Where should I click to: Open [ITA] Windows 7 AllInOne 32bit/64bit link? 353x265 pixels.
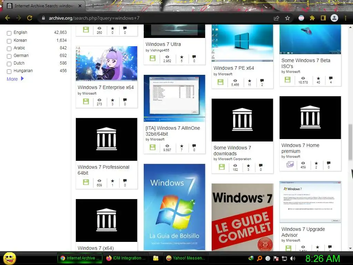point(173,131)
